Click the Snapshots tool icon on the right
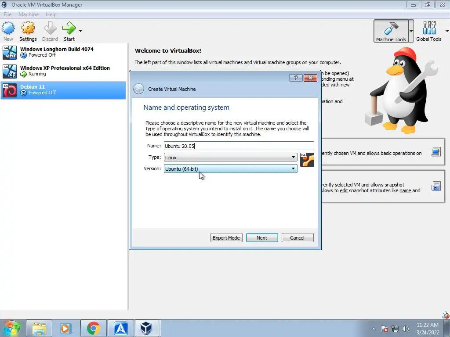Image resolution: width=450 pixels, height=337 pixels. (x=436, y=186)
